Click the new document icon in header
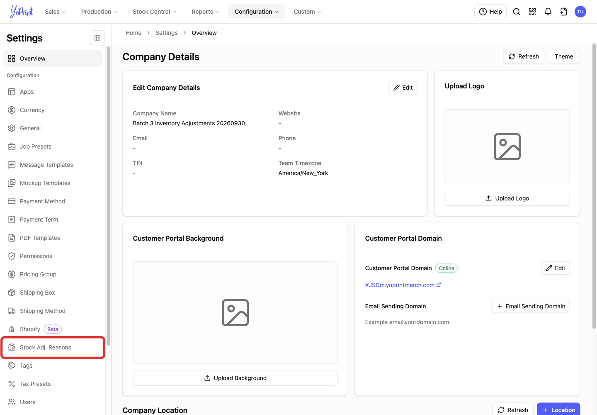Viewport: 597px width, 415px height. (564, 12)
